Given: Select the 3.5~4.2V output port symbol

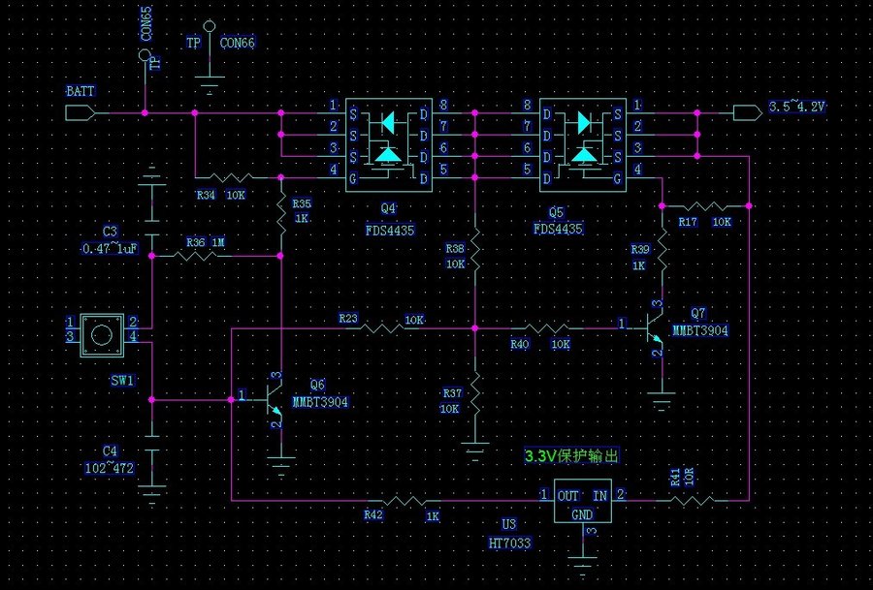Looking at the screenshot, I should [748, 113].
